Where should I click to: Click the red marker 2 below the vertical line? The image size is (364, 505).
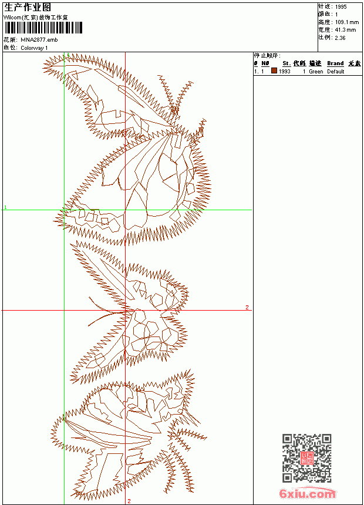pyautogui.click(x=129, y=501)
